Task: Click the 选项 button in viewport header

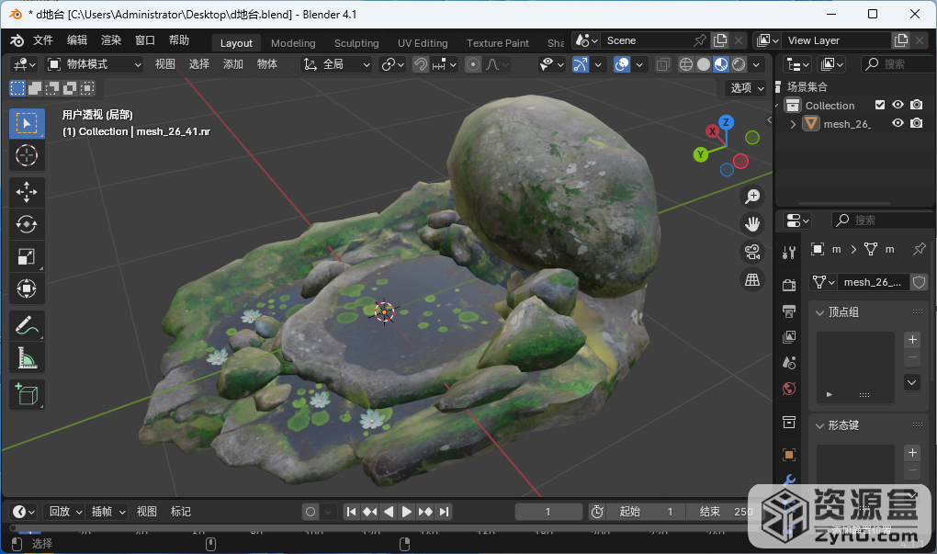Action: click(747, 88)
